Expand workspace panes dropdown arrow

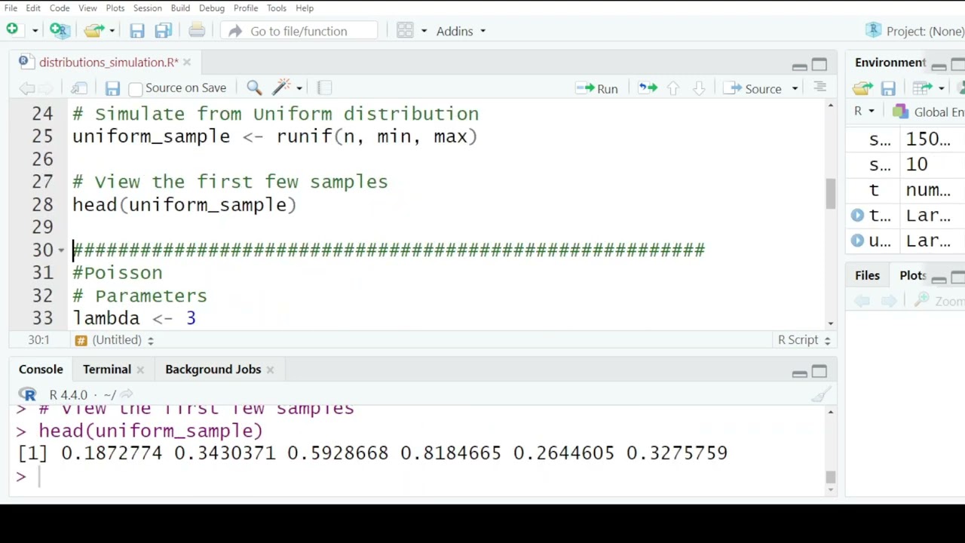(424, 31)
